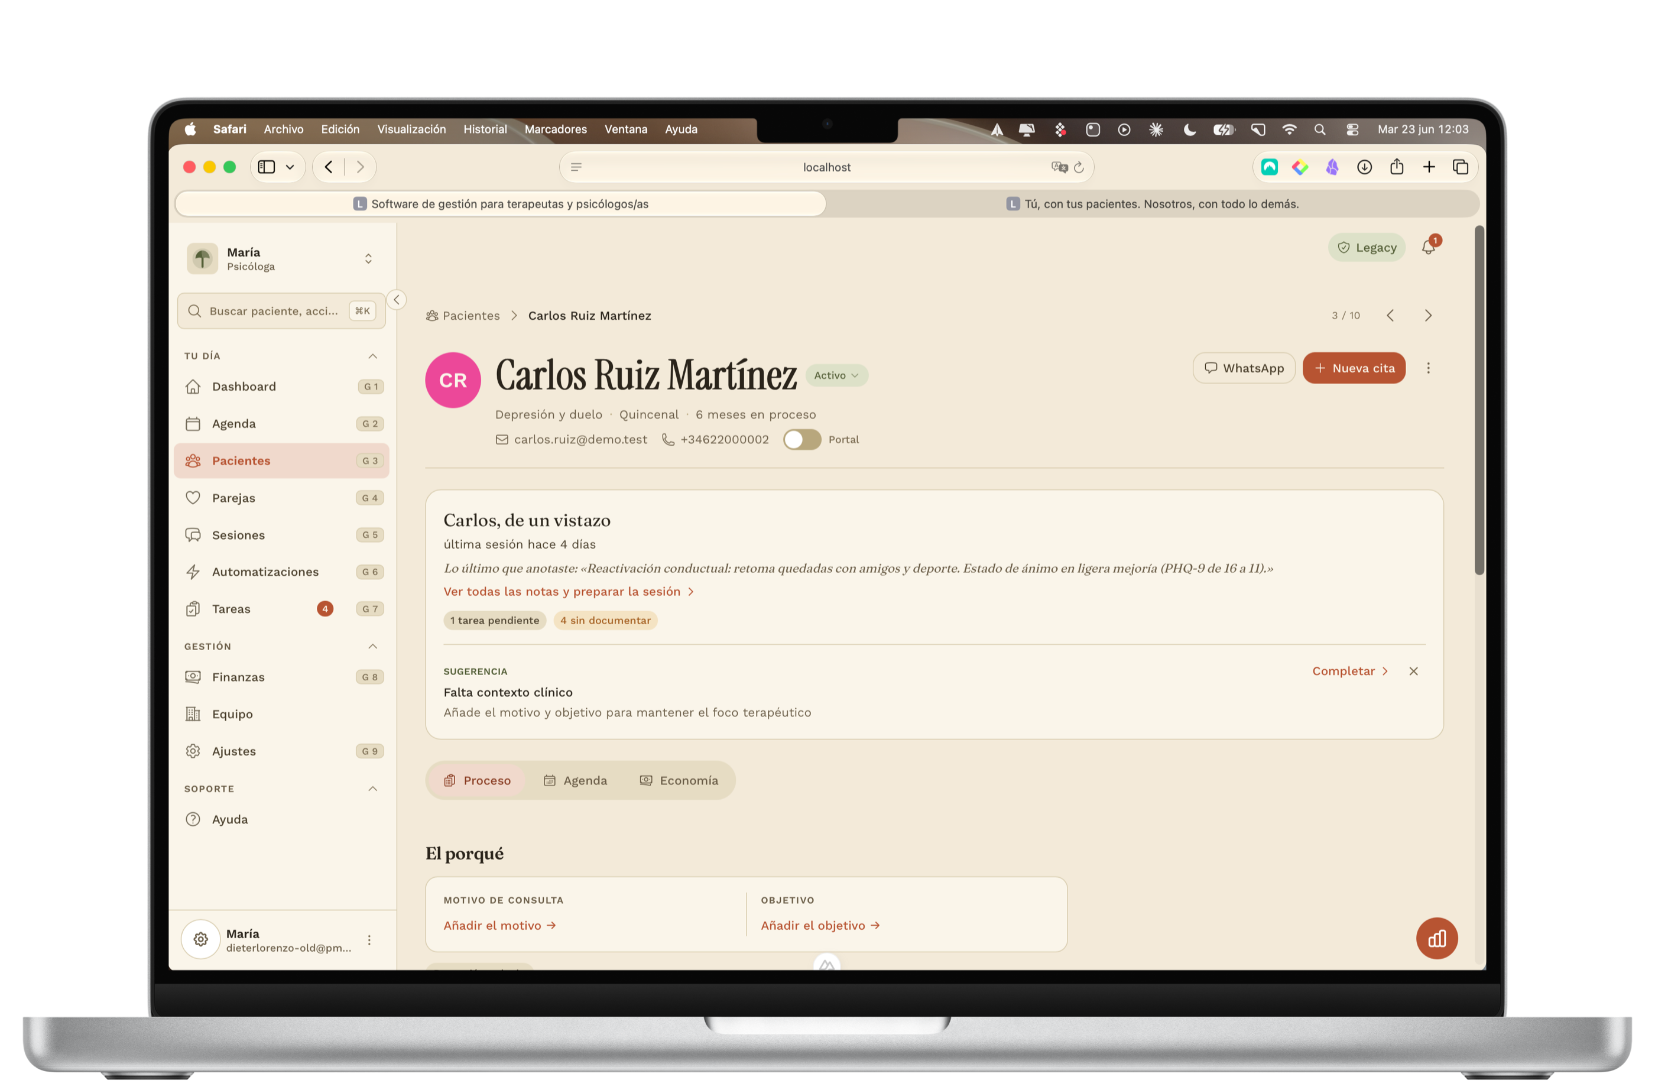Open the Activo status dropdown
The width and height of the screenshot is (1655, 1090).
[836, 375]
